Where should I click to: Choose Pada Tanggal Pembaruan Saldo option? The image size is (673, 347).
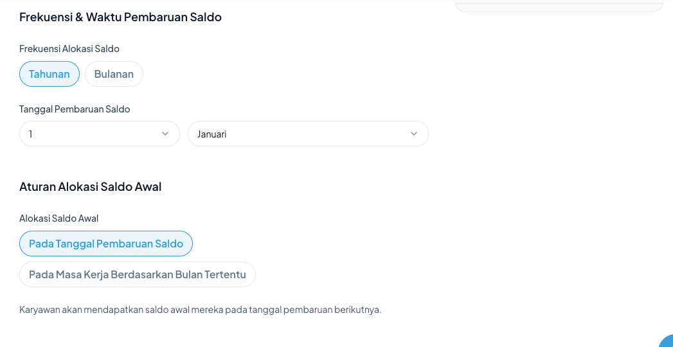tap(106, 244)
